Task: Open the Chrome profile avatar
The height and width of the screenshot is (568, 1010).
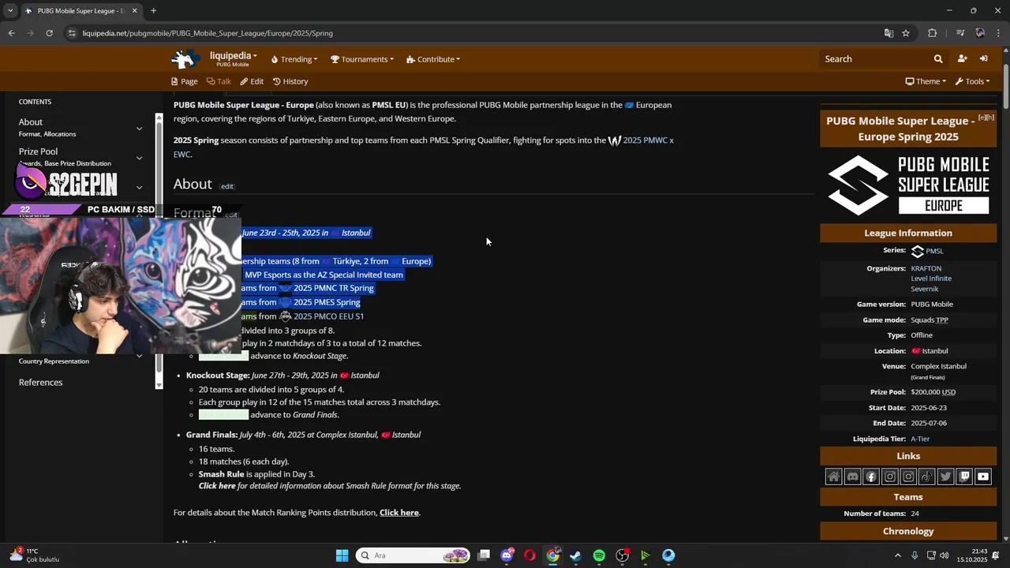Action: point(980,33)
